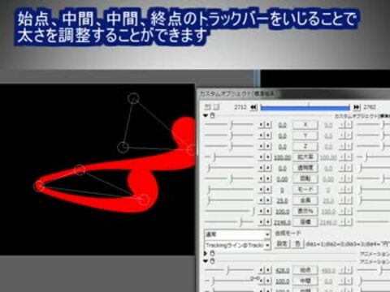Image resolution: width=390 pixels, height=292 pixels.
Task: Collapse the custom object section triangle
Action: pos(206,116)
